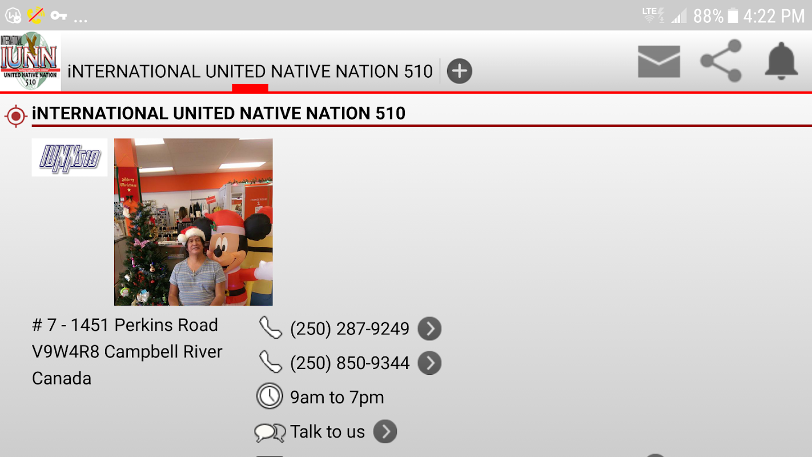
Task: Open the Christmas photo thumbnail
Action: (x=194, y=222)
